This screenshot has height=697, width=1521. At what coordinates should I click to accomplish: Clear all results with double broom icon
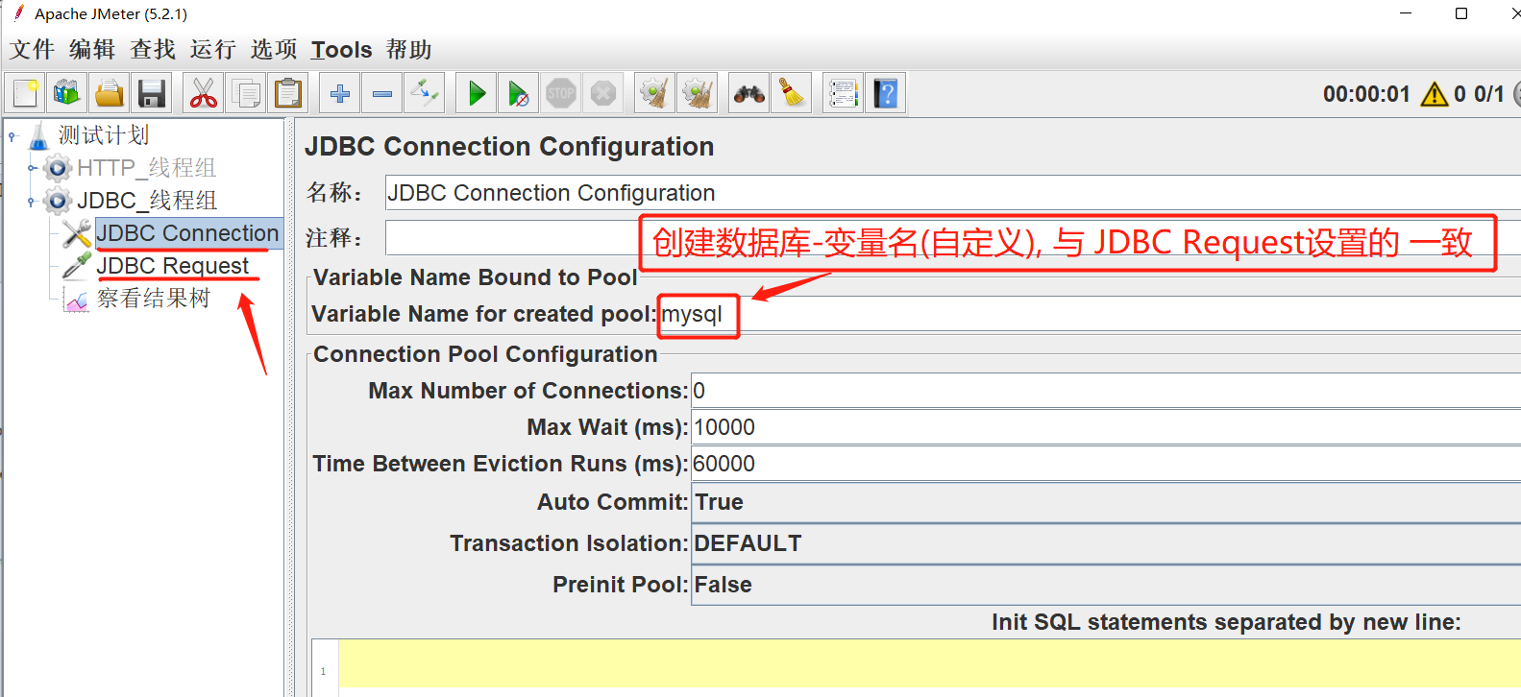tap(697, 93)
